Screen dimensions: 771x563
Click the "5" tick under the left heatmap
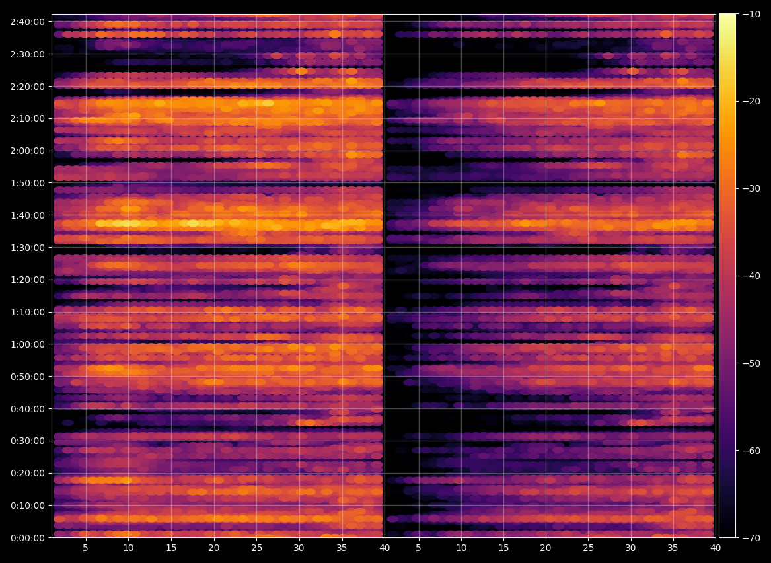86,548
